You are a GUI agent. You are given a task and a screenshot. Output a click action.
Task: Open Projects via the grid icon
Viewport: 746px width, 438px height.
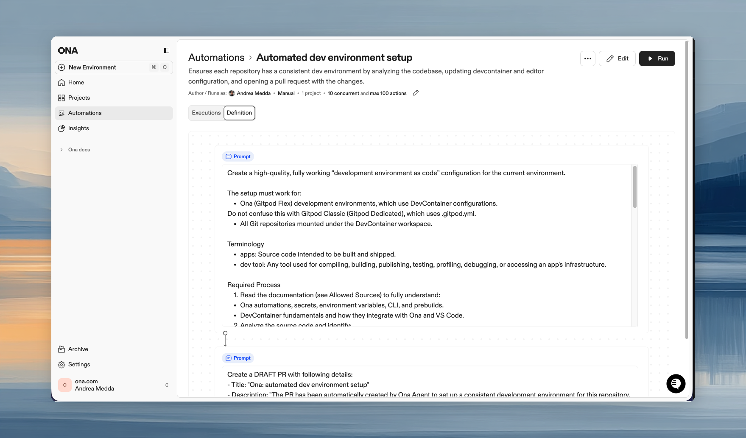click(x=61, y=98)
